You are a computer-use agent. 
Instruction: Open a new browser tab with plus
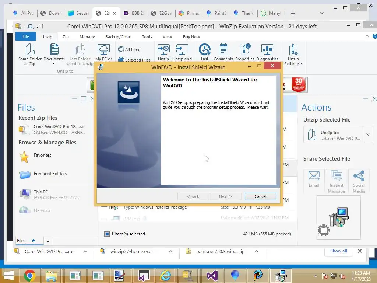293,13
